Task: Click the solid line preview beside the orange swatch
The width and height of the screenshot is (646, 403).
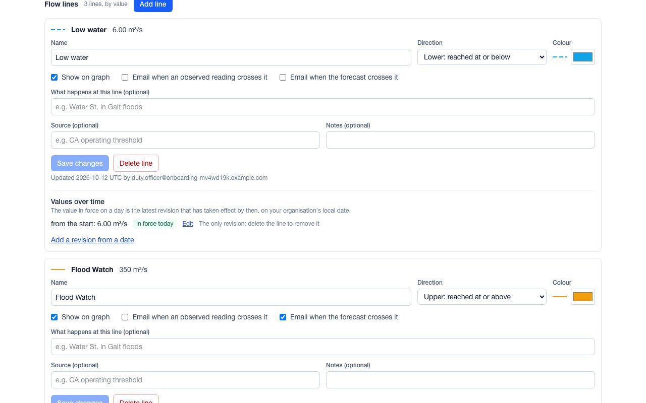Action: (x=560, y=297)
